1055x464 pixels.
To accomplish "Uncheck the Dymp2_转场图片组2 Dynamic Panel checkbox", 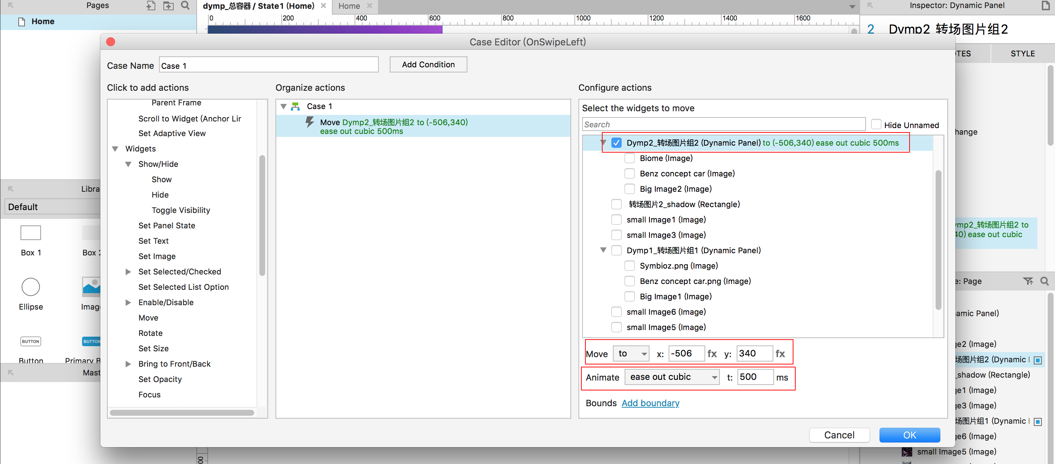I will [616, 143].
